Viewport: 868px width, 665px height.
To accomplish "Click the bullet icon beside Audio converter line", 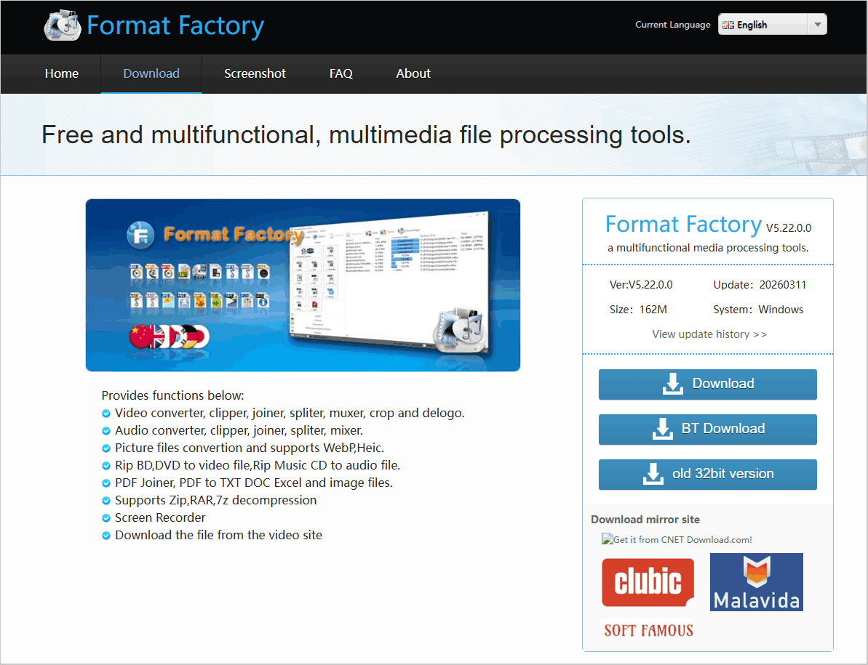I will pyautogui.click(x=106, y=431).
